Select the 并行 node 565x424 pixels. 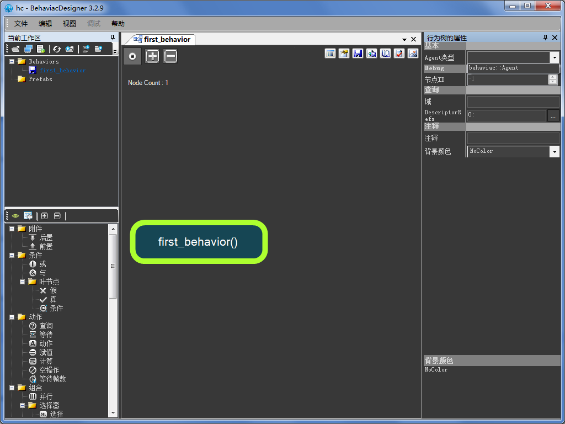pyautogui.click(x=46, y=396)
